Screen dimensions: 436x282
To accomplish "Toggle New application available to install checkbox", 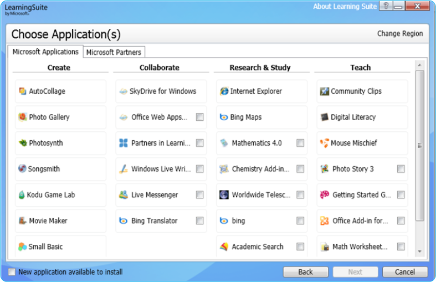I will [12, 272].
